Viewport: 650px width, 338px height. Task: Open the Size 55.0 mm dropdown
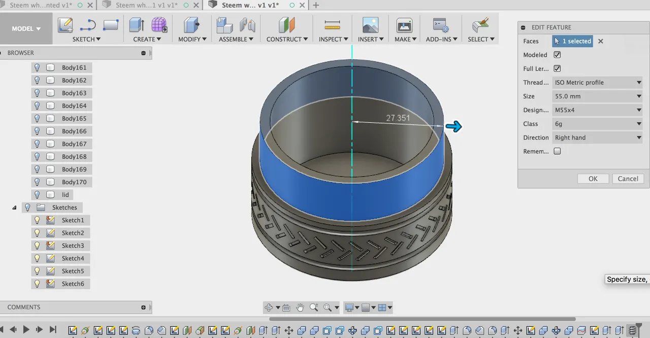click(598, 96)
